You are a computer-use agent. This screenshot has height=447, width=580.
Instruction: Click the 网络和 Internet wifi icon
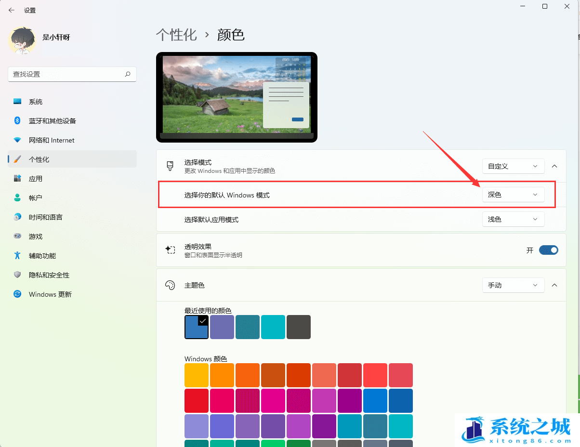(x=17, y=140)
